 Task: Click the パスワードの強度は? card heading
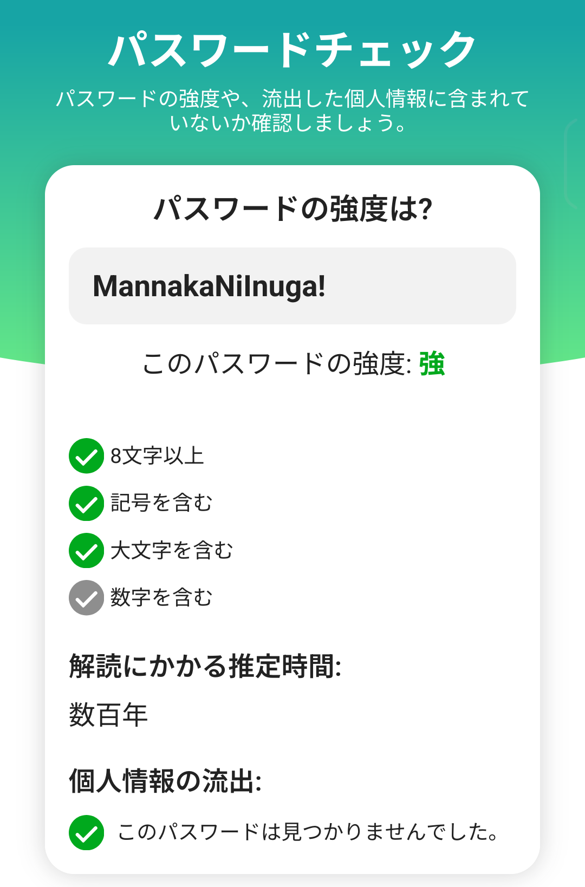292,209
